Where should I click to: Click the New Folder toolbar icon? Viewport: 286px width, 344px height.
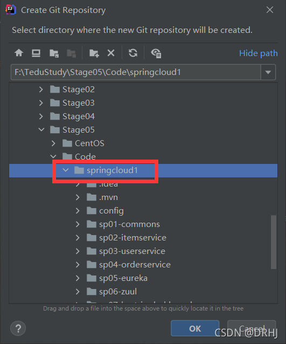[94, 53]
